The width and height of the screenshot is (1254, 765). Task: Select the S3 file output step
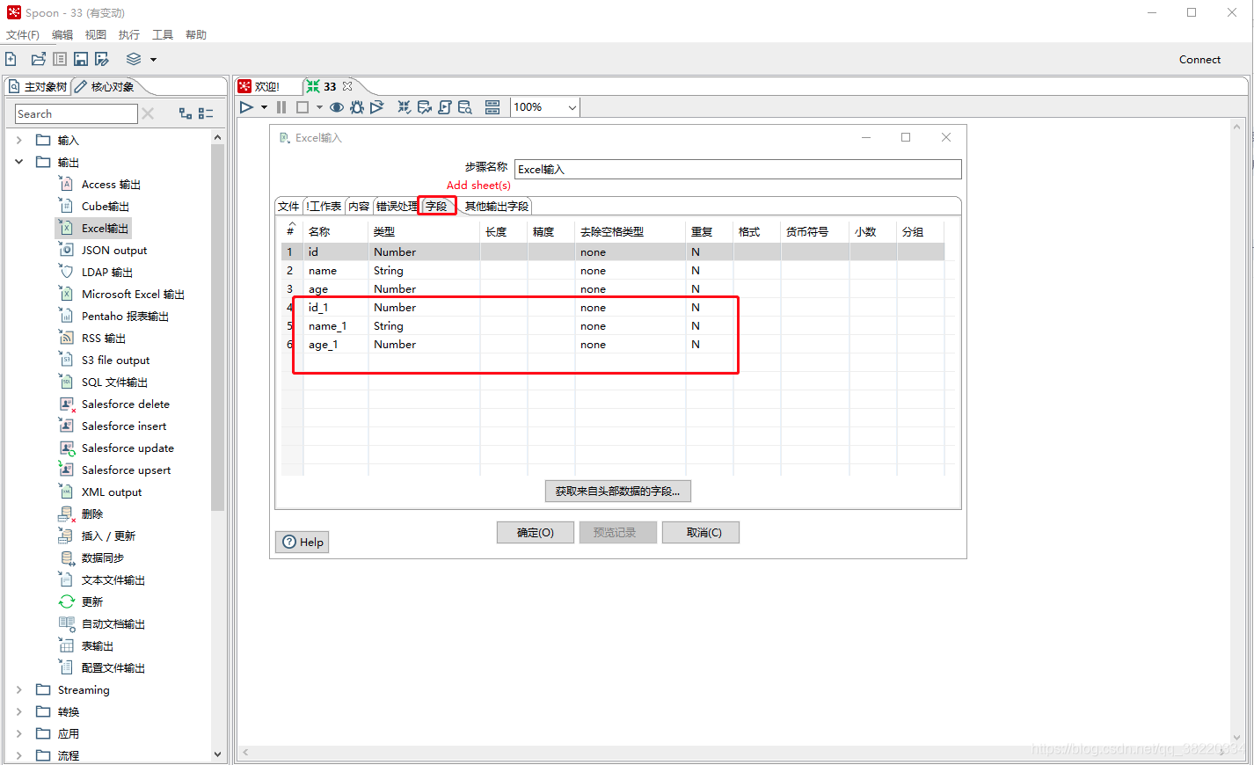click(x=115, y=360)
